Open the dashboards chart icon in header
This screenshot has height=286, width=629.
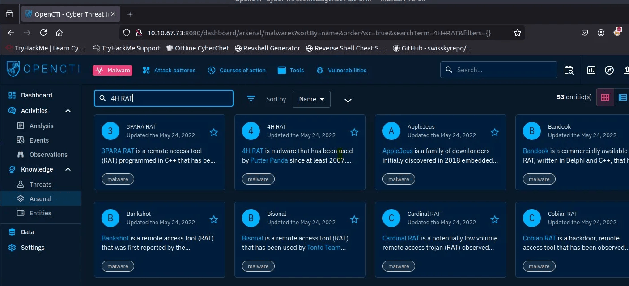(x=591, y=70)
